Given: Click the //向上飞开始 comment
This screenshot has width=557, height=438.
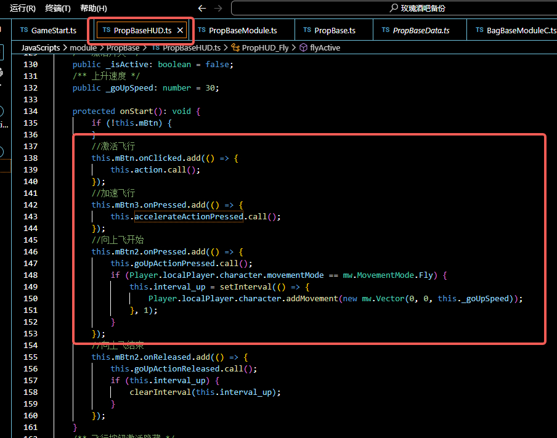Looking at the screenshot, I should [x=118, y=240].
